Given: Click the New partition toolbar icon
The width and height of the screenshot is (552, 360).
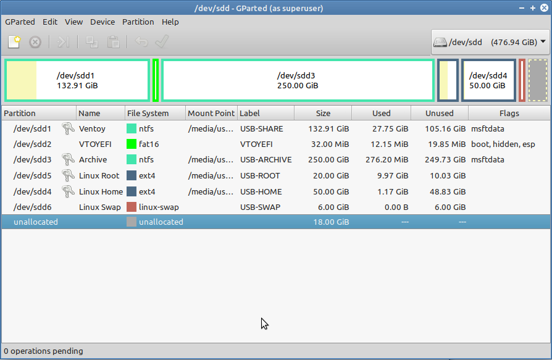Looking at the screenshot, I should [x=14, y=42].
